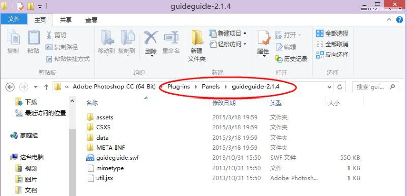Select Recent places (最近访问的位置)

point(40,113)
